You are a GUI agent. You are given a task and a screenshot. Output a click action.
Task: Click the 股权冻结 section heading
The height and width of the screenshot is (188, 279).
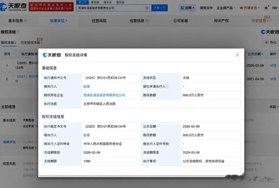coord(8,32)
